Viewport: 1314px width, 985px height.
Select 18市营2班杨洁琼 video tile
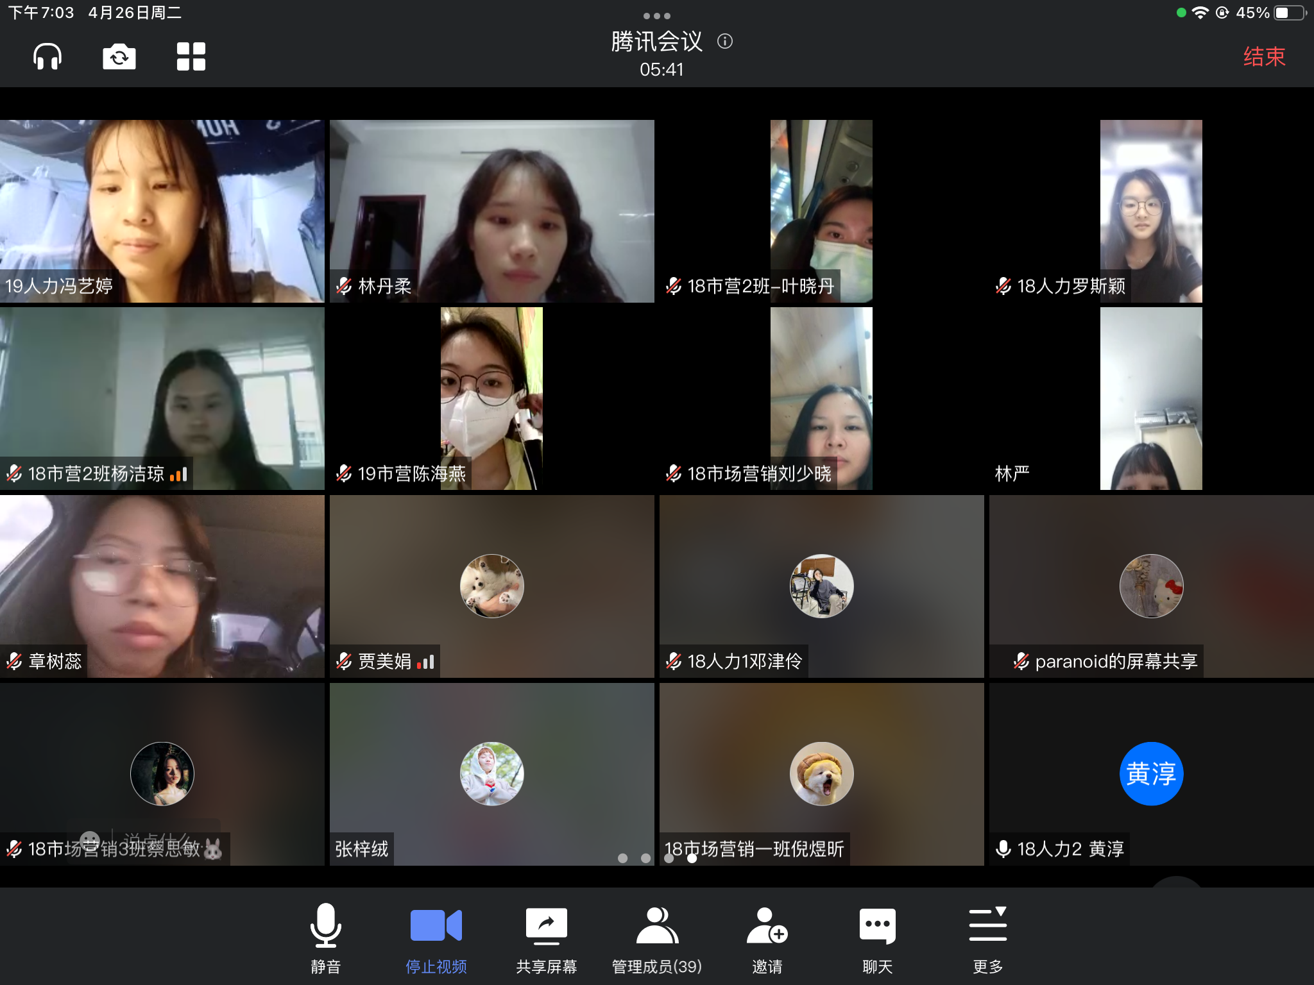coord(162,398)
